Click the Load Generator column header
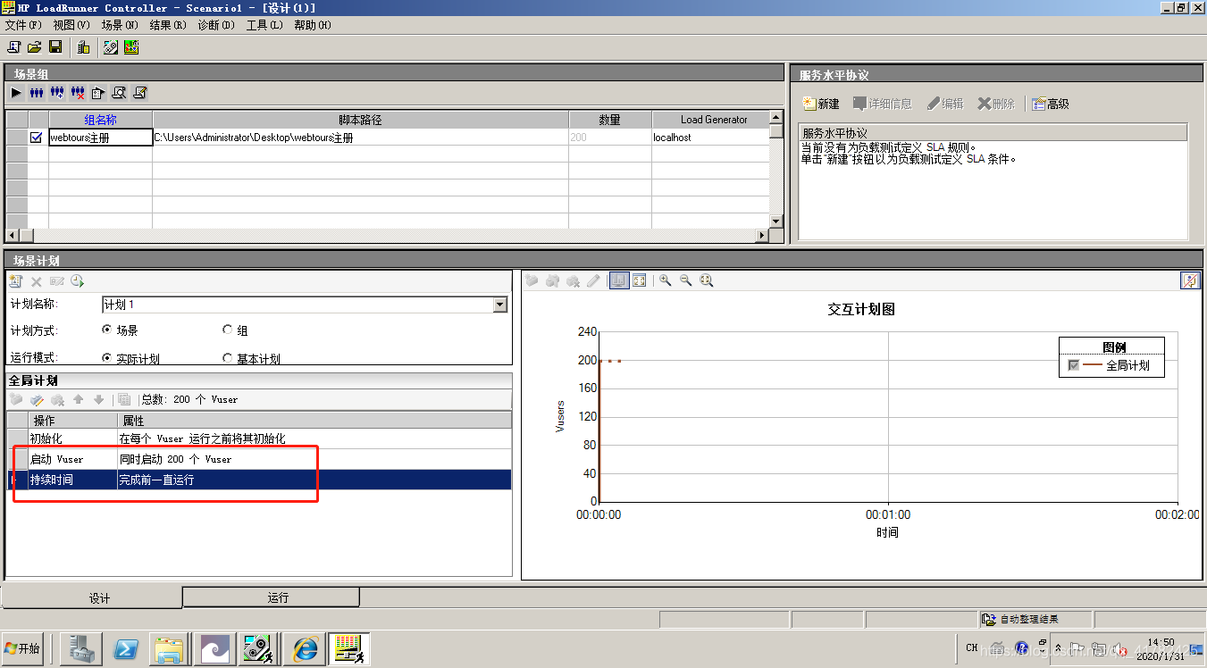This screenshot has width=1207, height=668. [713, 120]
